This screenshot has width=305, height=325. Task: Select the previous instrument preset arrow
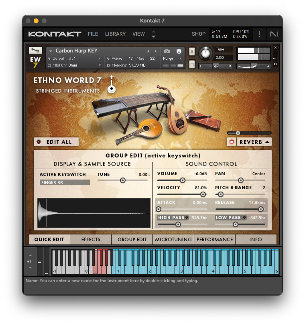(x=148, y=51)
